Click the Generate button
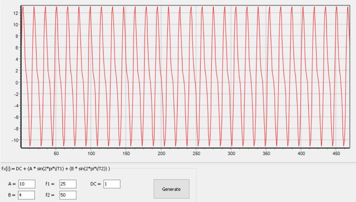Image resolution: width=356 pixels, height=202 pixels. [171, 189]
